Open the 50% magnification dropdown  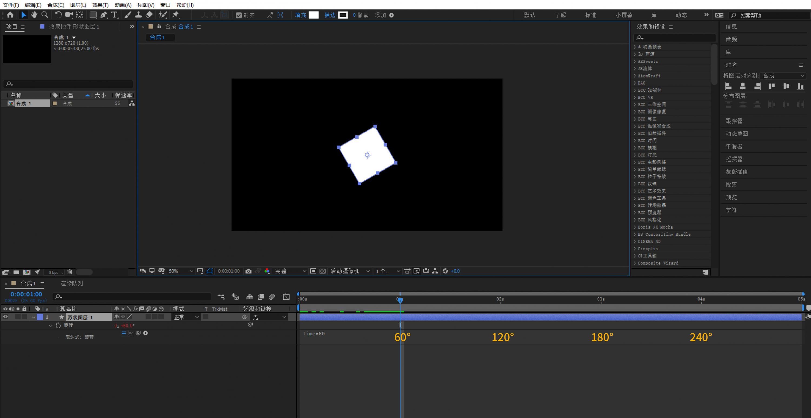(181, 271)
